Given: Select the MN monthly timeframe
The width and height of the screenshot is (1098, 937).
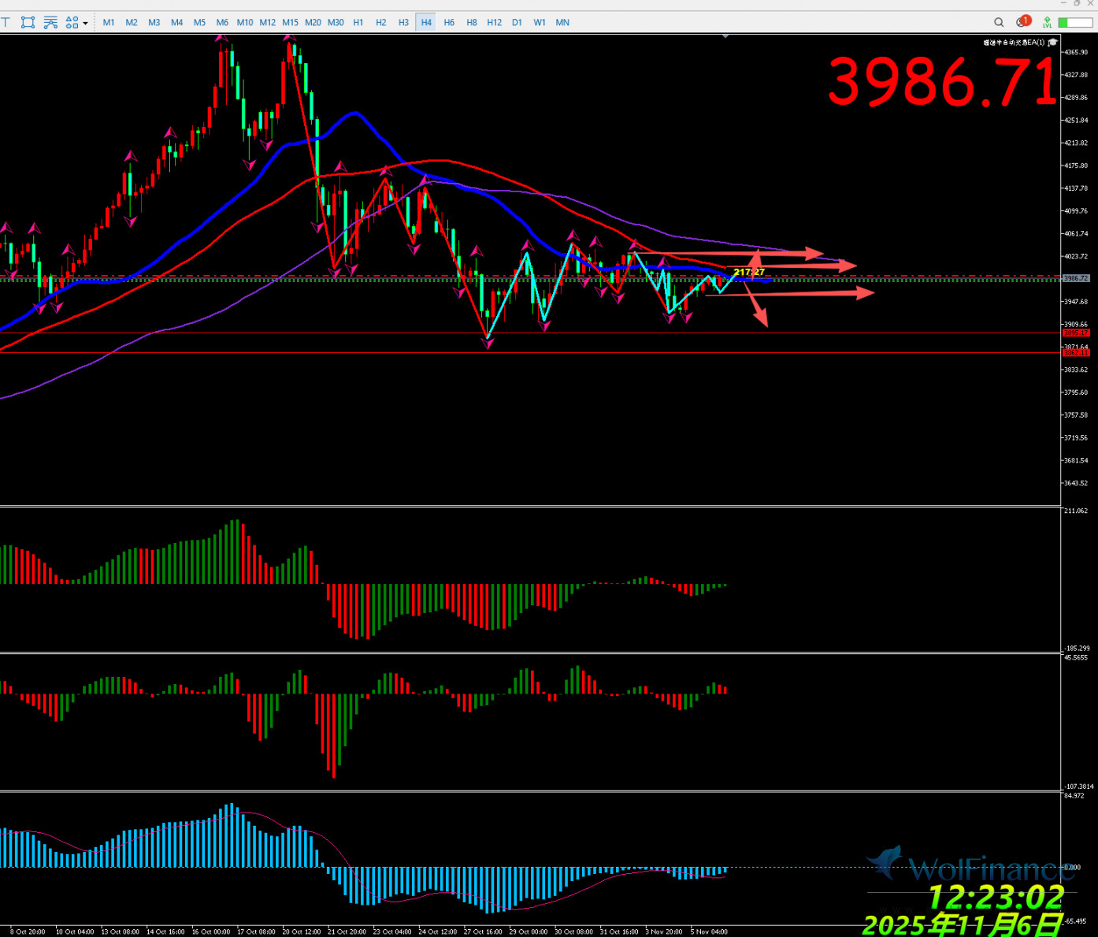Looking at the screenshot, I should pos(562,22).
